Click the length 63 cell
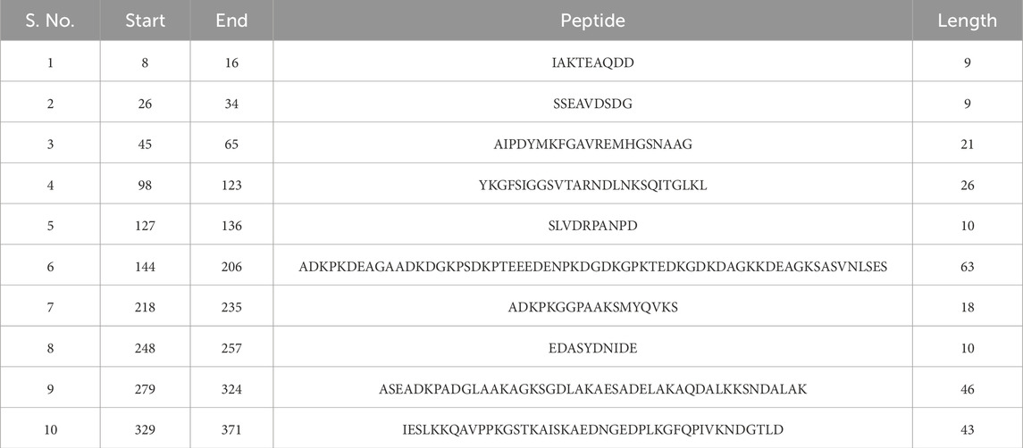The image size is (1023, 448). [x=968, y=267]
